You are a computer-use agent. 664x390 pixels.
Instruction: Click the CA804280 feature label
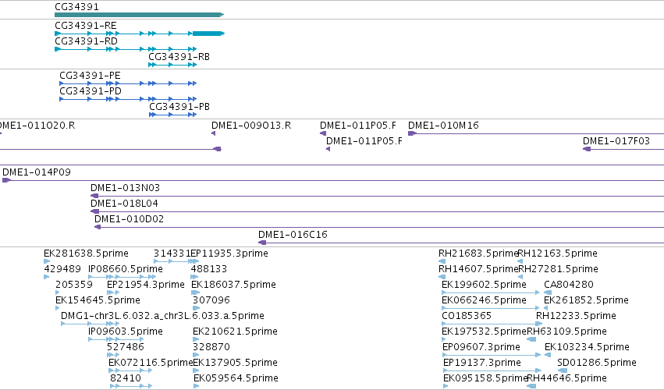(x=569, y=285)
